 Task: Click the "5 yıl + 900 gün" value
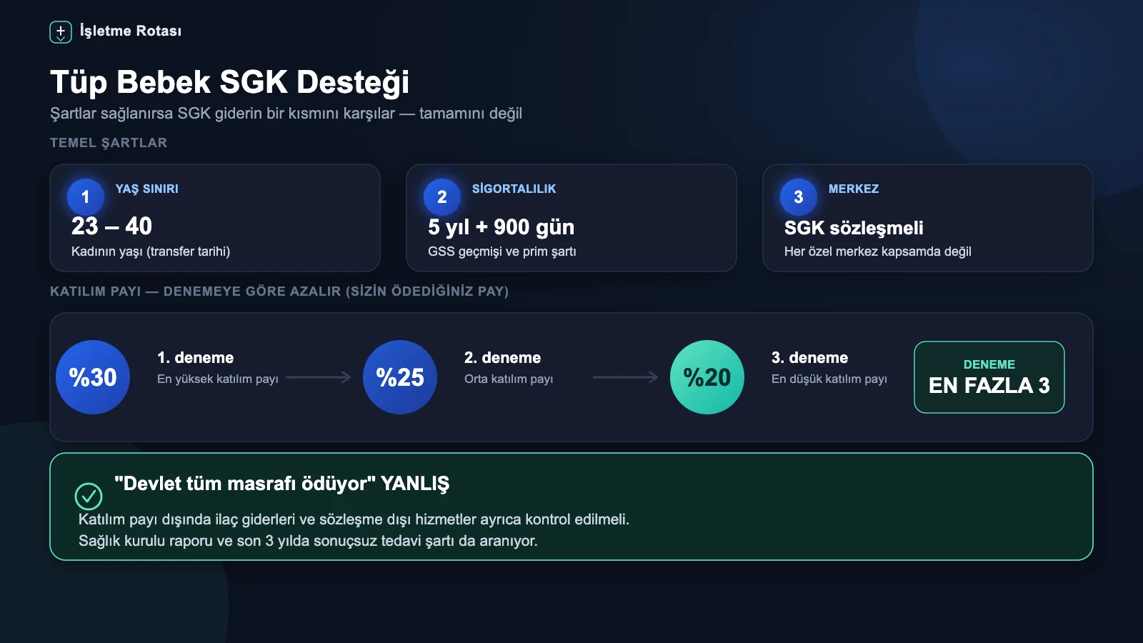coord(501,226)
